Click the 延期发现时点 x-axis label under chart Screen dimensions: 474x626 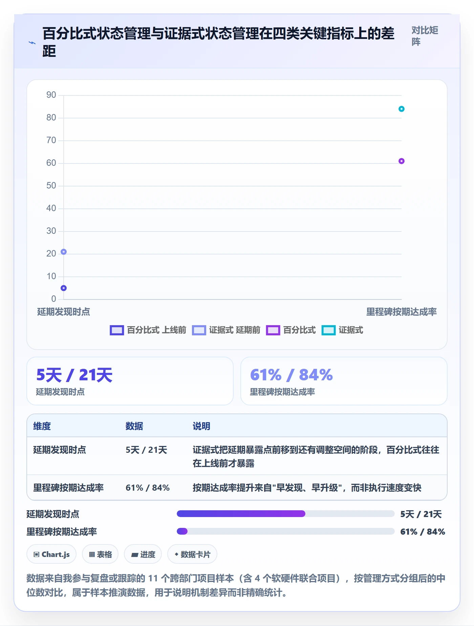pyautogui.click(x=64, y=312)
